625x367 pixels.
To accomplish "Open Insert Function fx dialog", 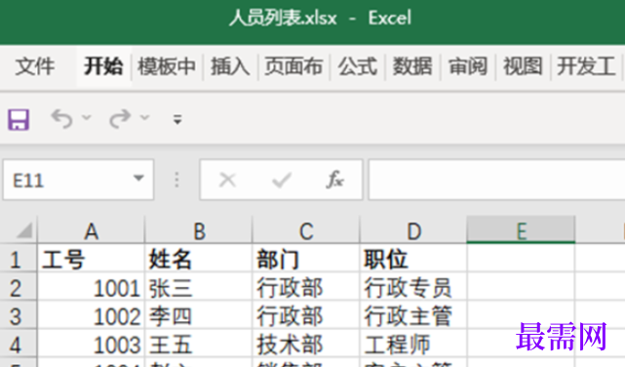I will click(334, 180).
